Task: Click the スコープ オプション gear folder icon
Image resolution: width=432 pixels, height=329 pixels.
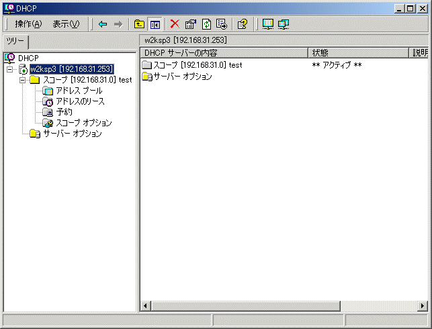Action: tap(48, 123)
